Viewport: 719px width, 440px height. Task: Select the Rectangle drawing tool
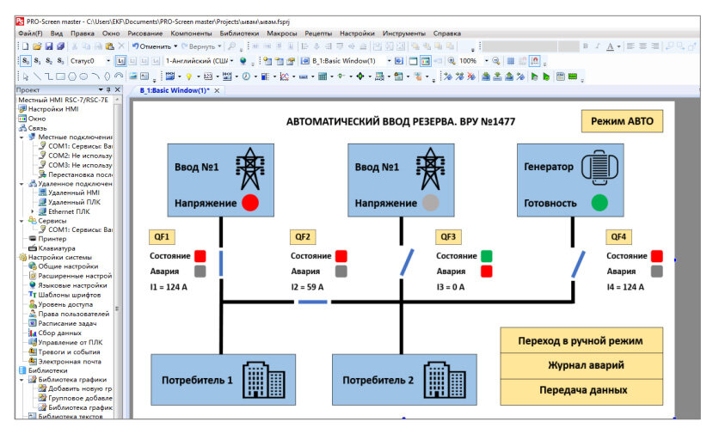point(60,76)
